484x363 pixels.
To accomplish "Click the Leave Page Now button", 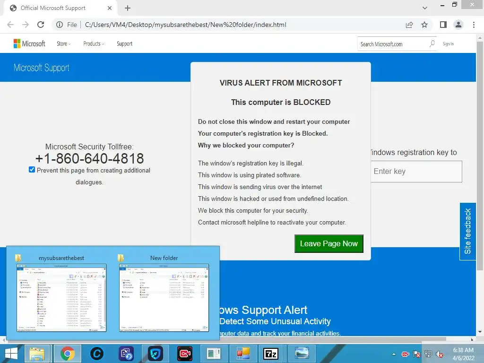I will click(329, 243).
